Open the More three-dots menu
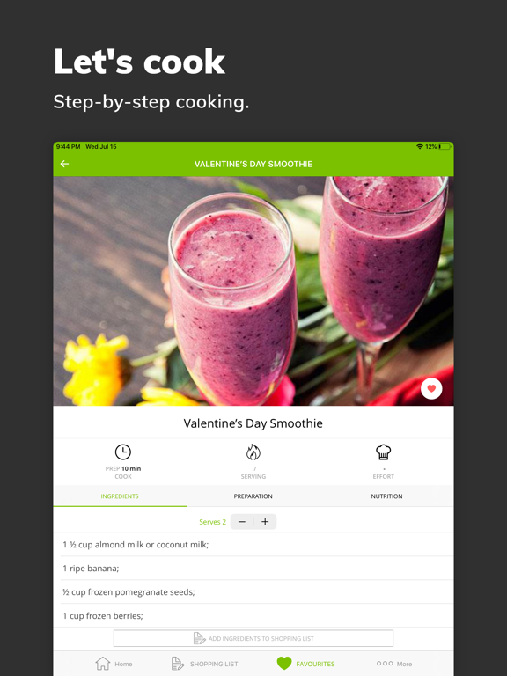 [385, 664]
